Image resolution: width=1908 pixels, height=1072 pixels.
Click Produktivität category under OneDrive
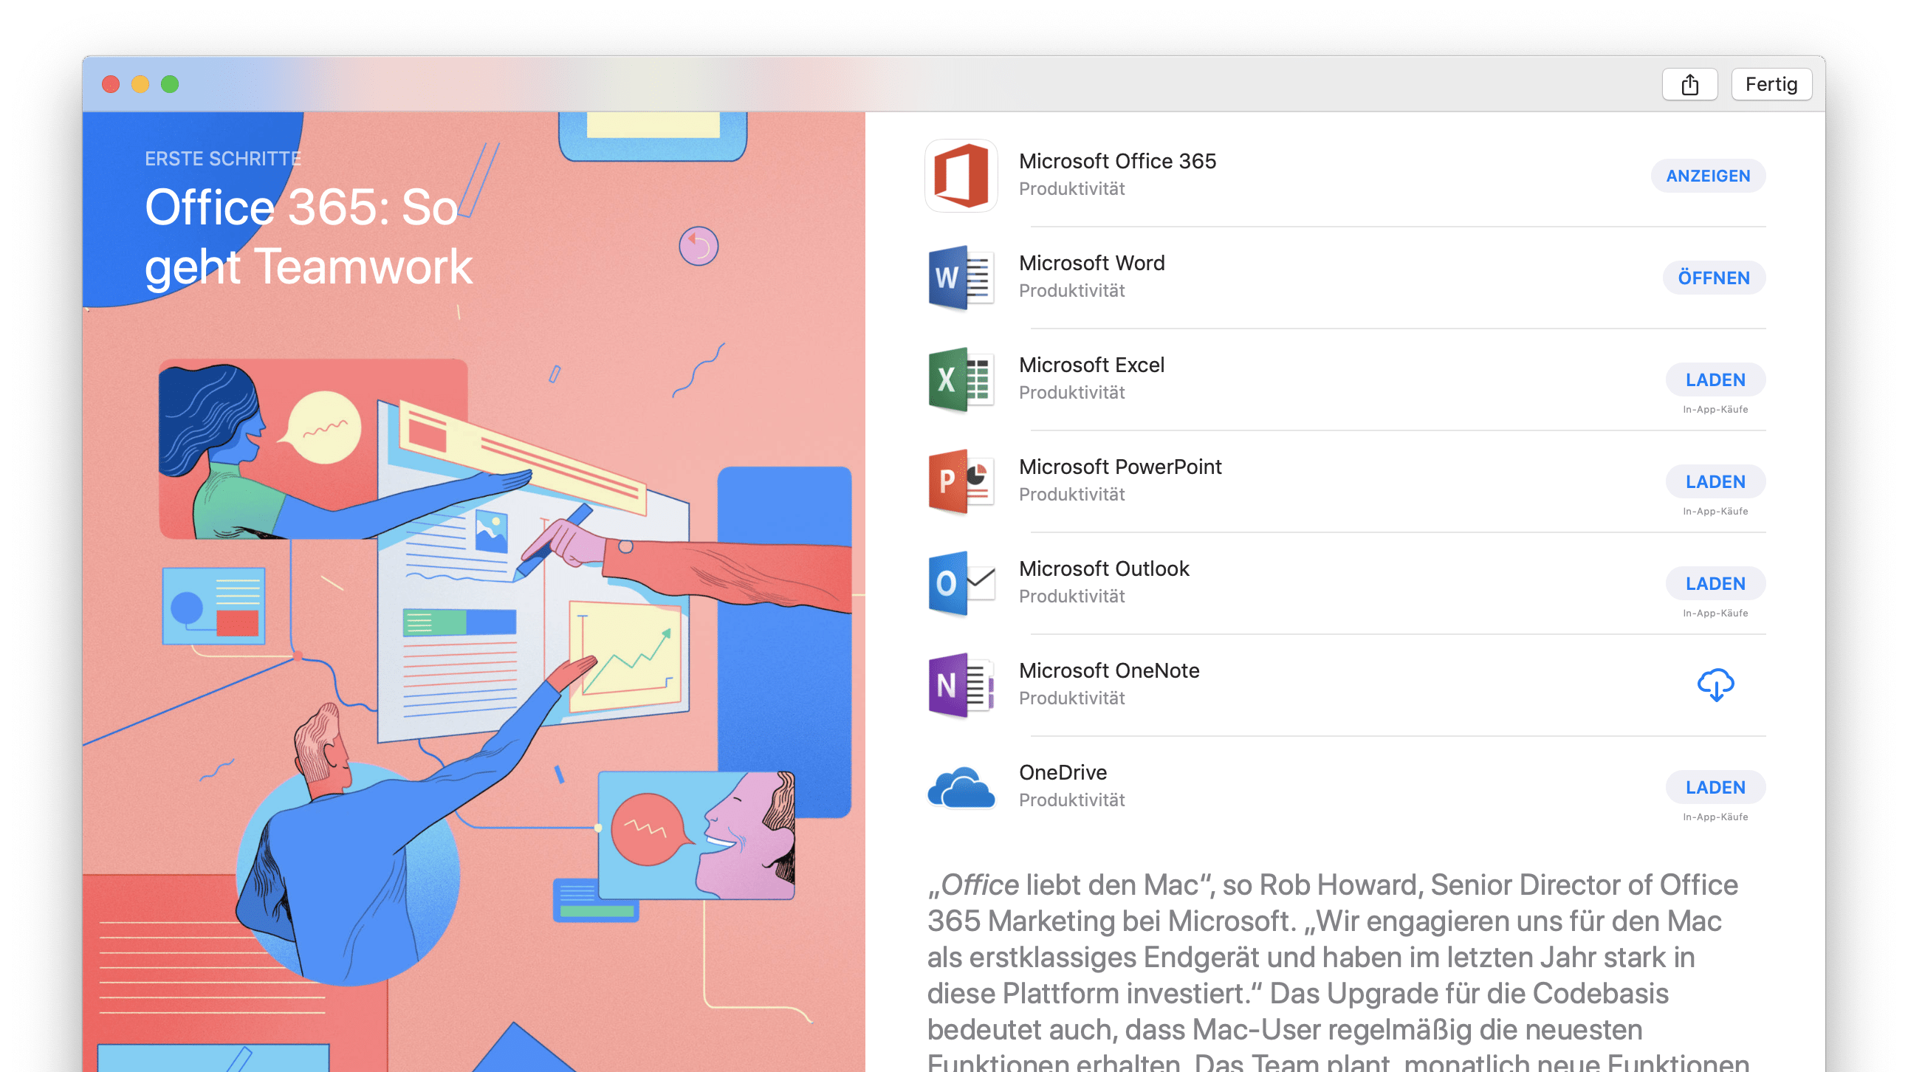(1071, 800)
